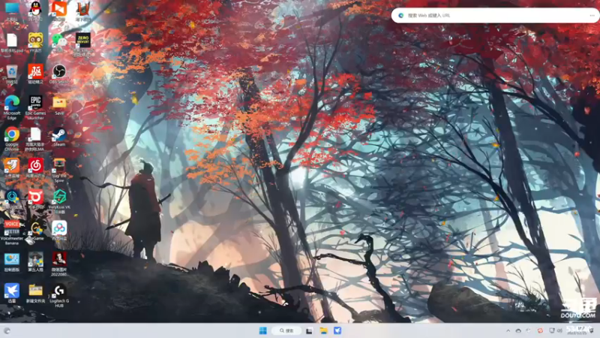
Task: Open the This PC monitor desktop icon
Action: [x=12, y=10]
